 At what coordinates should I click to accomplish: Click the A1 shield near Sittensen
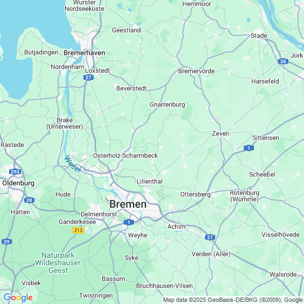249,148
